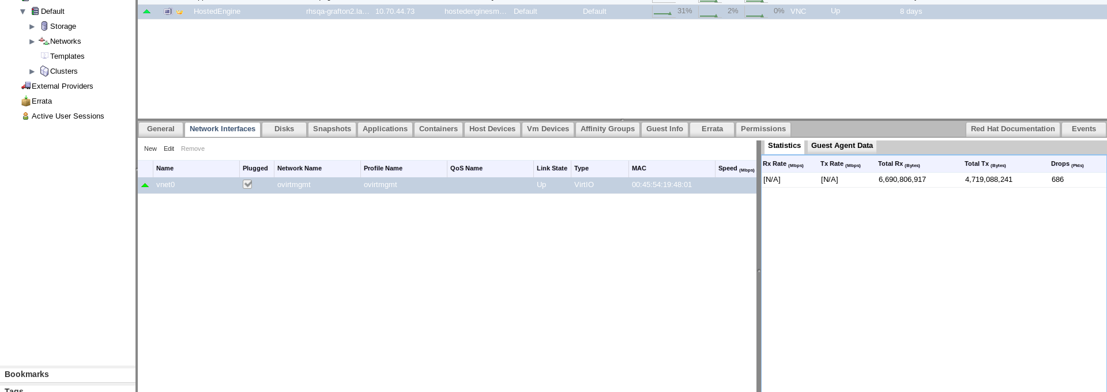Image resolution: width=1107 pixels, height=392 pixels.
Task: Collapse the Default data center node
Action: [23, 12]
